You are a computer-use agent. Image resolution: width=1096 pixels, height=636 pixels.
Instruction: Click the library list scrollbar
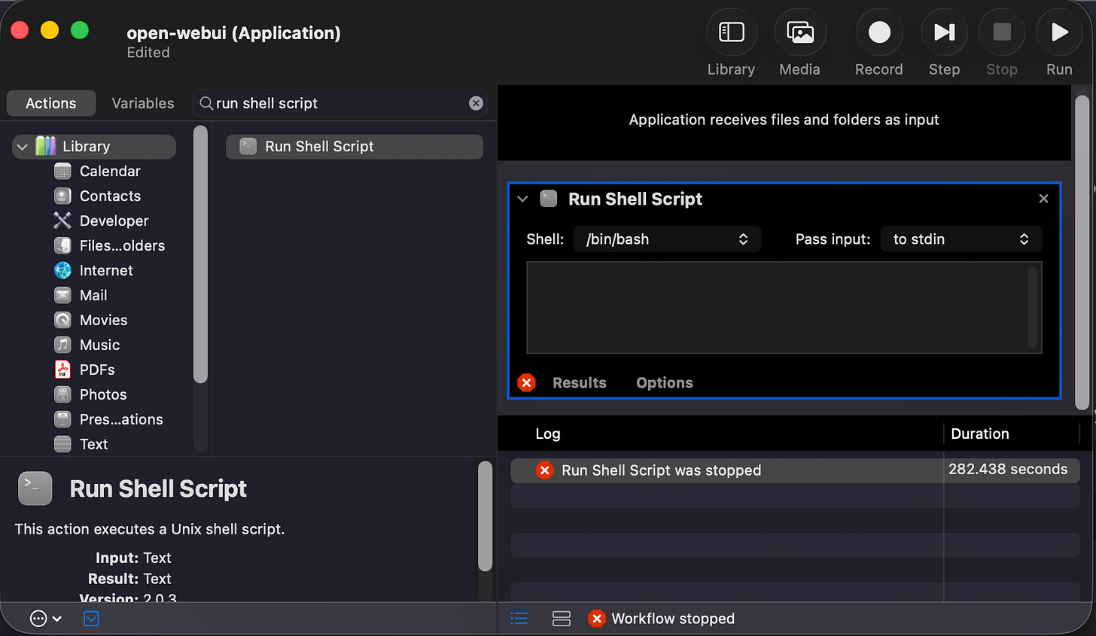(x=200, y=254)
